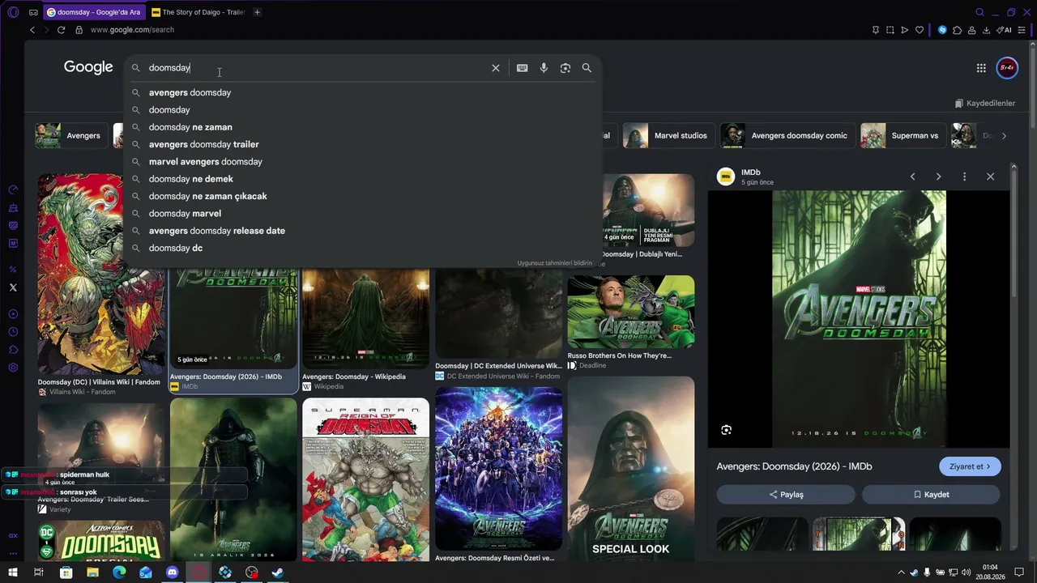1037x583 pixels.
Task: Filter results by the Avengers chip
Action: [x=71, y=136]
